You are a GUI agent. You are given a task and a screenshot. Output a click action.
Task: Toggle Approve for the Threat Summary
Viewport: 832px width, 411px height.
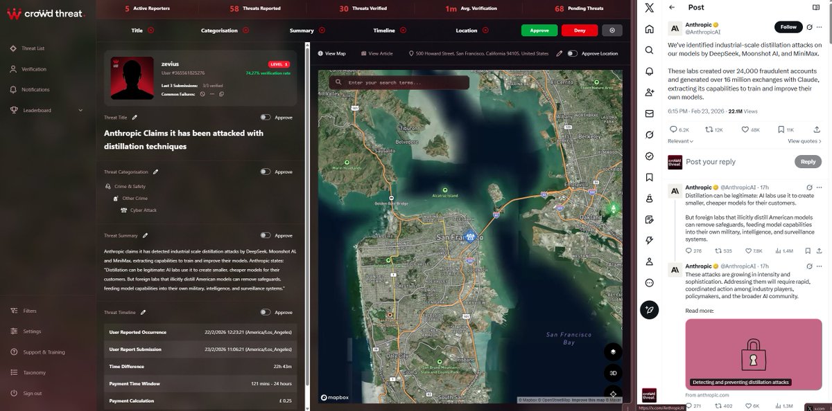point(264,235)
